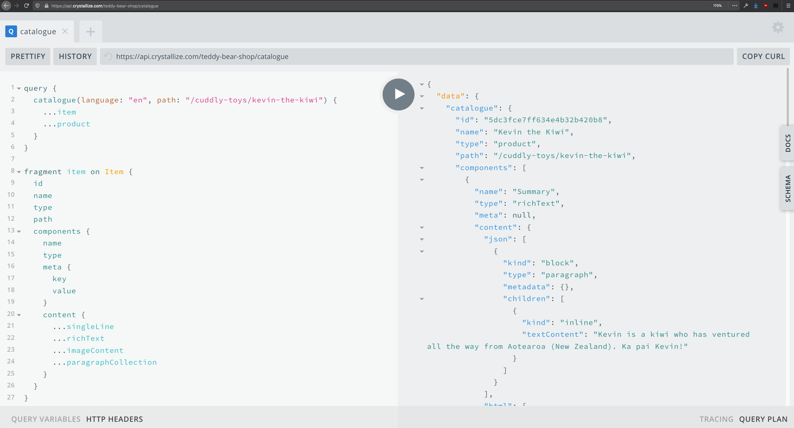Image resolution: width=794 pixels, height=428 pixels.
Task: Collapse the fragment item block at line 8
Action: (x=19, y=172)
